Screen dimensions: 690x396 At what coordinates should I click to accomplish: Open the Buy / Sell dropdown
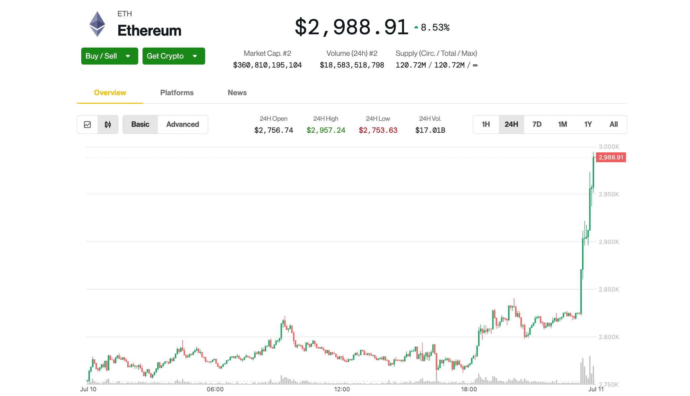click(109, 56)
